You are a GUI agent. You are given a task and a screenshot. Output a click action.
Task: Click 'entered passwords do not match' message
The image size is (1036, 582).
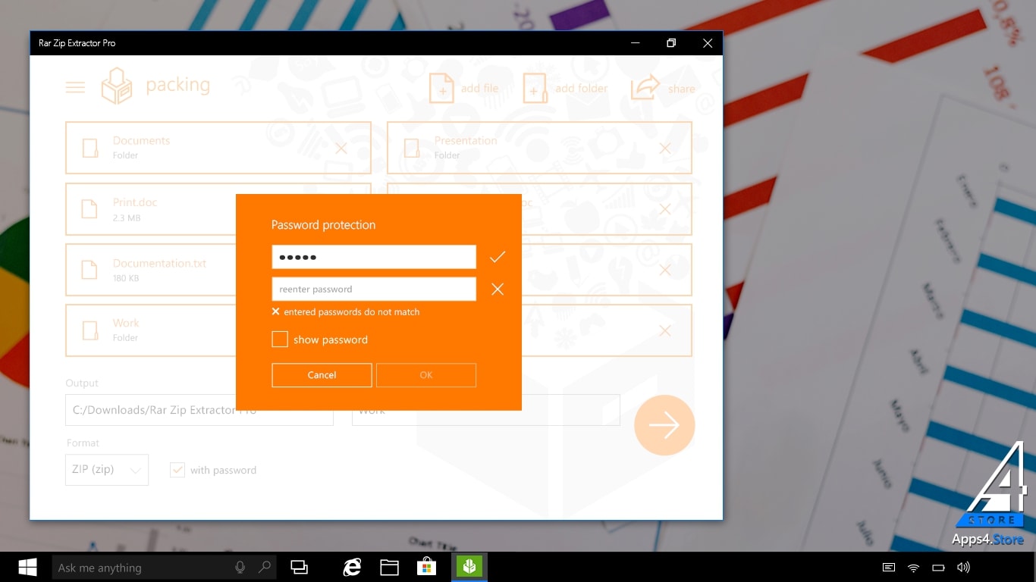pos(352,311)
